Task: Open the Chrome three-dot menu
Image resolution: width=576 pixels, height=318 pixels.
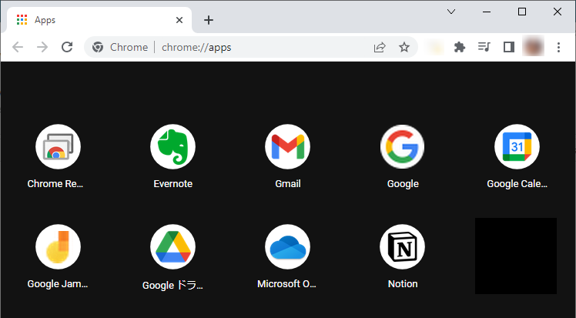Action: click(558, 47)
